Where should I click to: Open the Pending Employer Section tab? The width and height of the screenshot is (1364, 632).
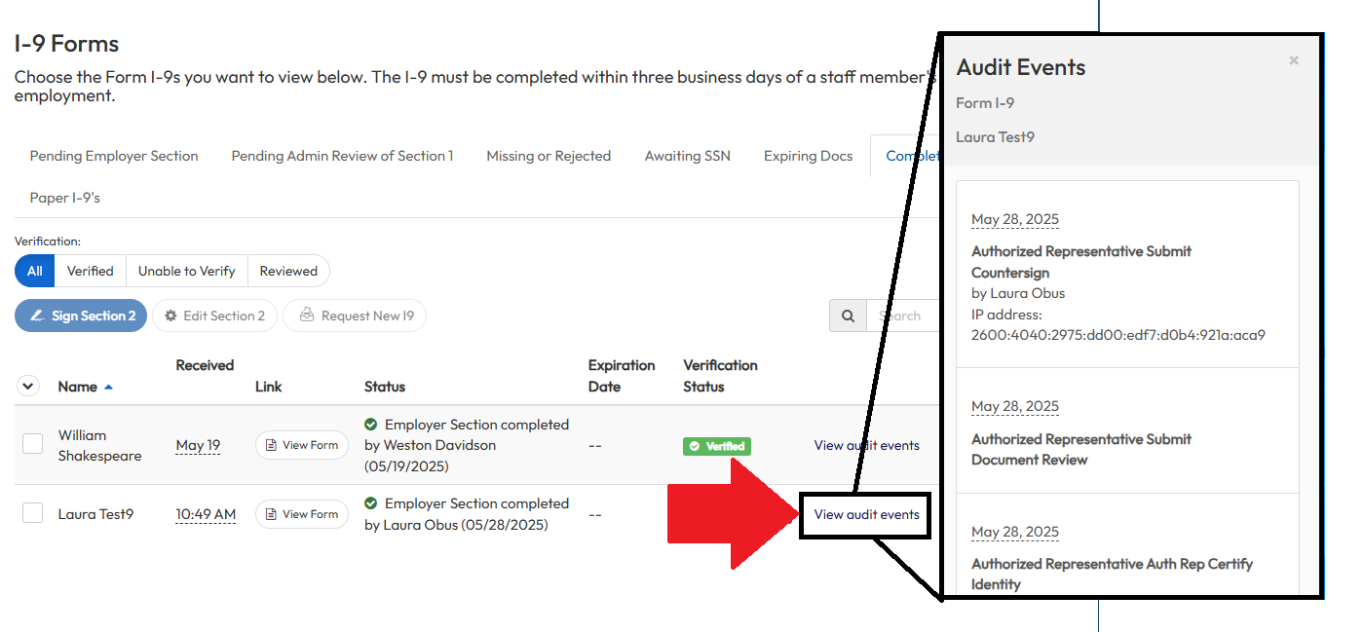click(114, 156)
